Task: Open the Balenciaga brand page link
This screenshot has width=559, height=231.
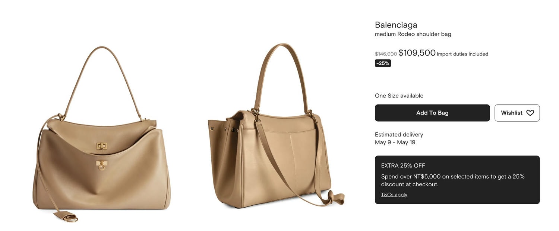Action: [396, 25]
